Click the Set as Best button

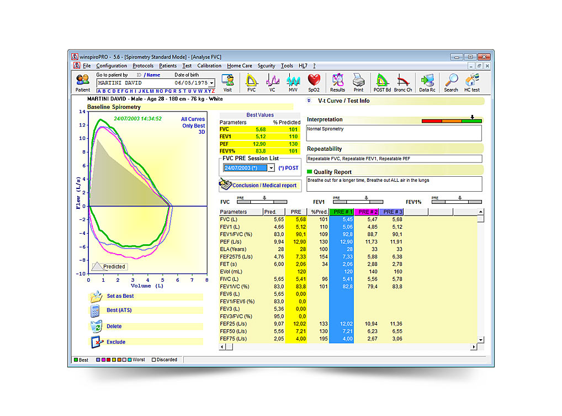pyautogui.click(x=120, y=296)
